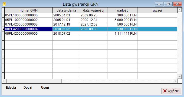The image size is (184, 97).
Task: Select row 05PL1000000000002
Action: 91,20
